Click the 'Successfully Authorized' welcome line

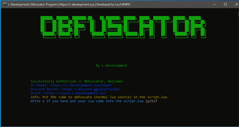pyautogui.click(x=77, y=81)
